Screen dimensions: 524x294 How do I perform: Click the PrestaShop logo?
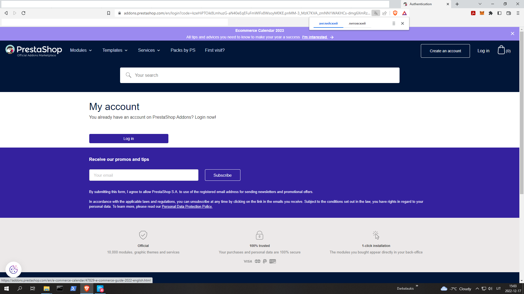pos(34,51)
